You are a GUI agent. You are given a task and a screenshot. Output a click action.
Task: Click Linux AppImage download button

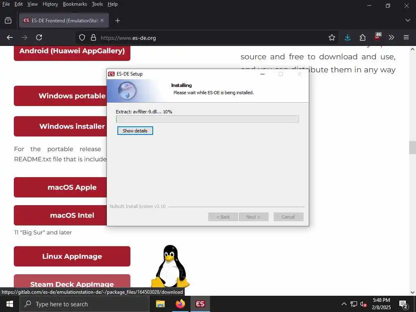point(72,256)
